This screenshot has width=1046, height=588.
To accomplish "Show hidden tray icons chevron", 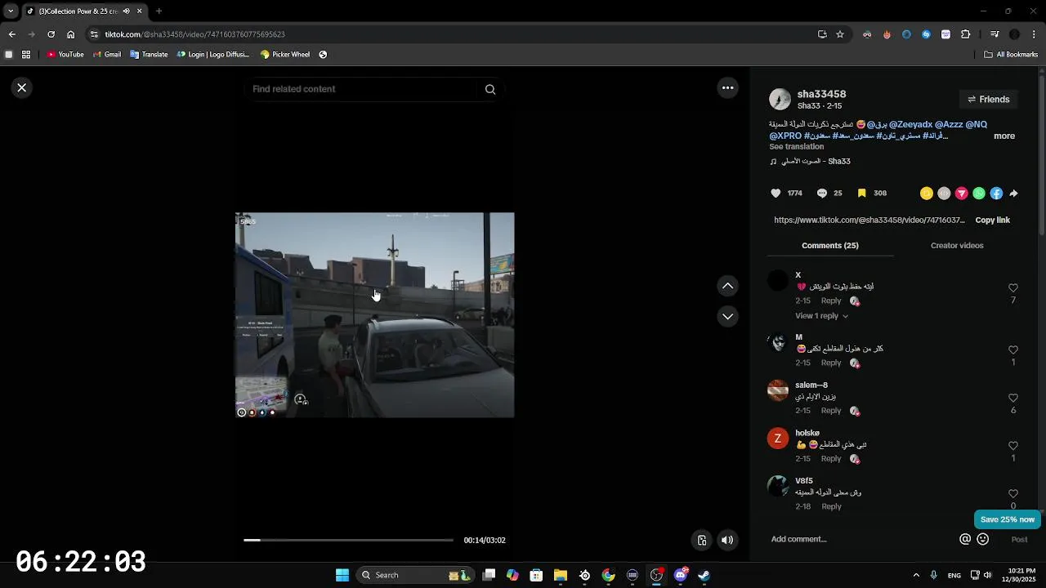I will (916, 575).
